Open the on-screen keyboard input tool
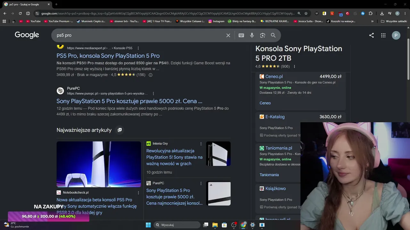 point(241,35)
